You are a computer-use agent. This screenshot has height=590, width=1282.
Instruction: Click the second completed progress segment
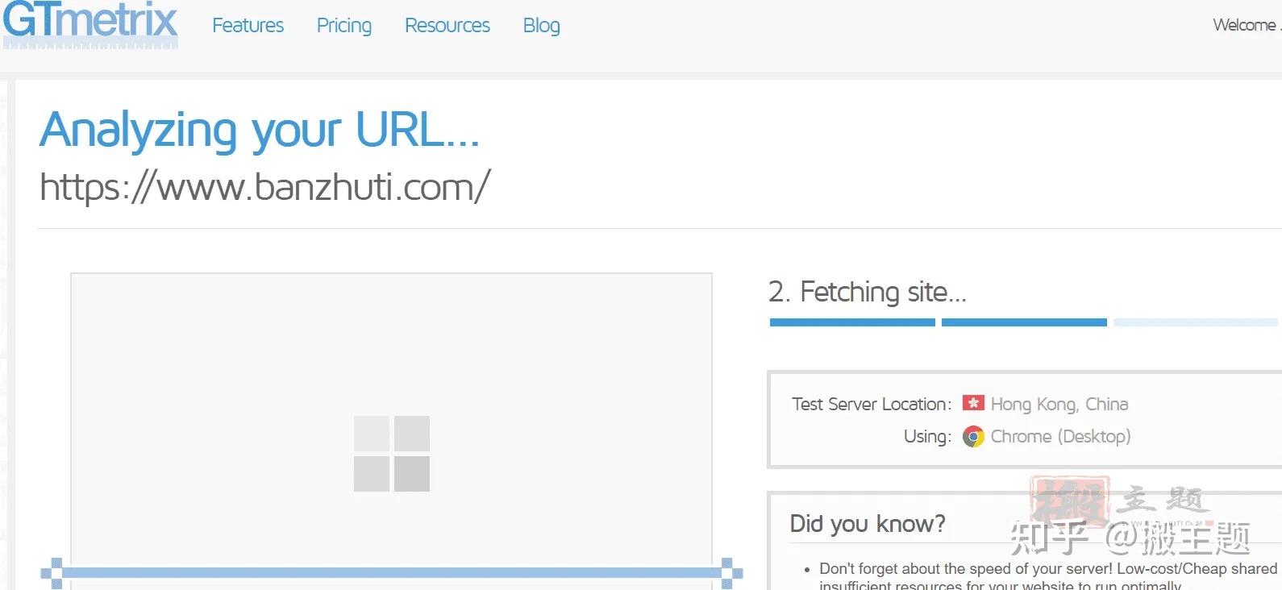coord(1024,322)
